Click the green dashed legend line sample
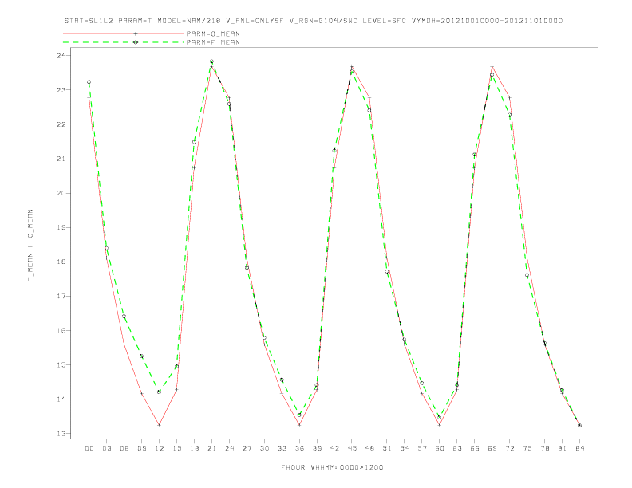 click(x=124, y=42)
